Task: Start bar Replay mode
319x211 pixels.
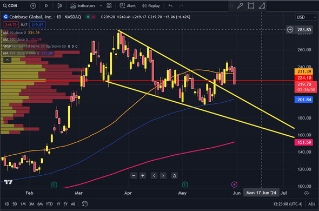Action: click(151, 6)
